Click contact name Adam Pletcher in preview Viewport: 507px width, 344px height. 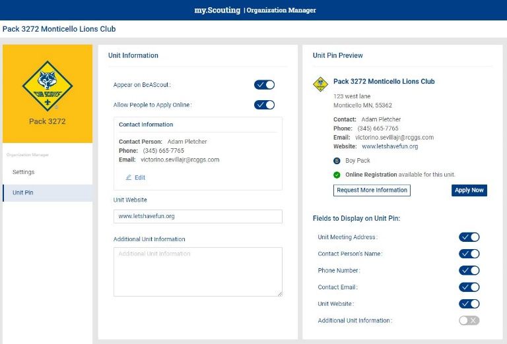tap(381, 119)
